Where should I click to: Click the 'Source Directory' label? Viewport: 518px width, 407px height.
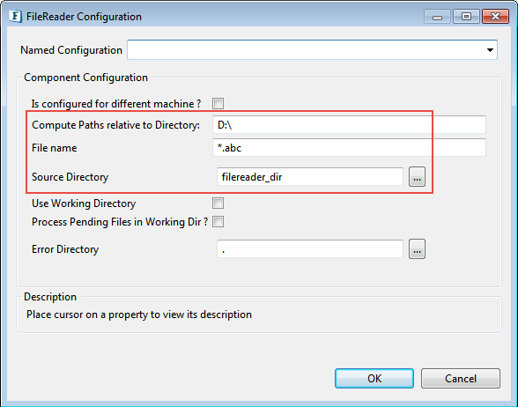[x=70, y=177]
